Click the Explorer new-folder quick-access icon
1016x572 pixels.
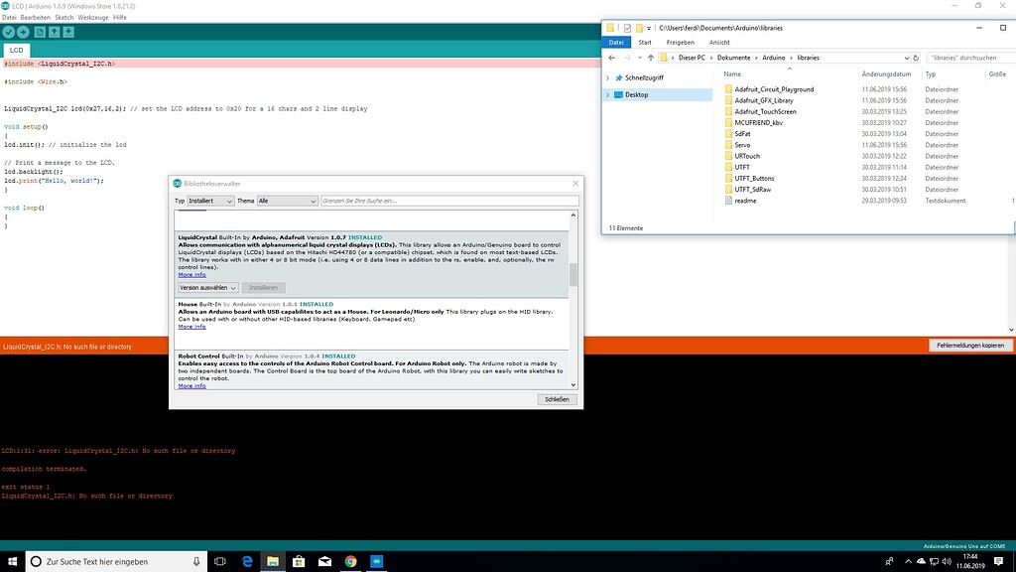[639, 28]
